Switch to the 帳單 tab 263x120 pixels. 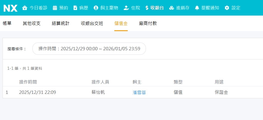pyautogui.click(x=7, y=24)
